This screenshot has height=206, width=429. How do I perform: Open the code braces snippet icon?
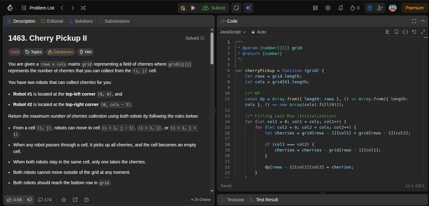[x=405, y=32]
